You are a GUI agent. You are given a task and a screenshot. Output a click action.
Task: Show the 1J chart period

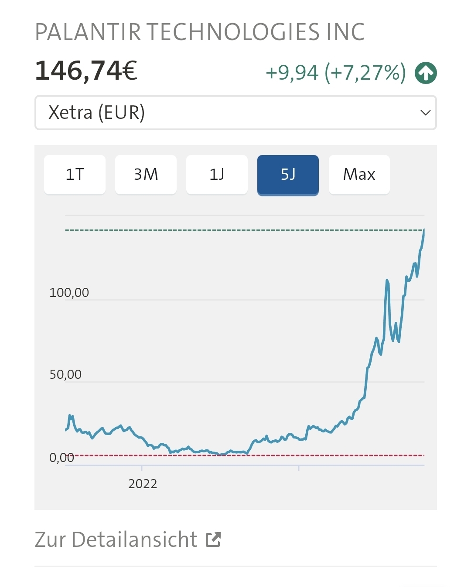(x=217, y=175)
